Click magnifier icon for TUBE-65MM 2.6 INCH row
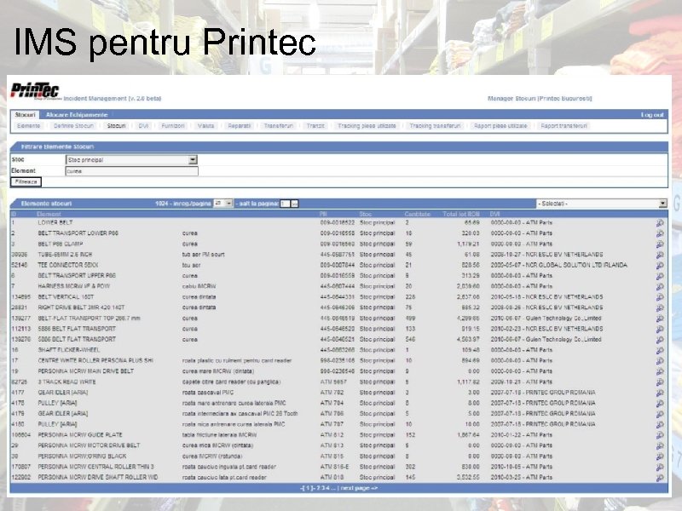Viewport: 682px width, 511px height. pos(660,255)
